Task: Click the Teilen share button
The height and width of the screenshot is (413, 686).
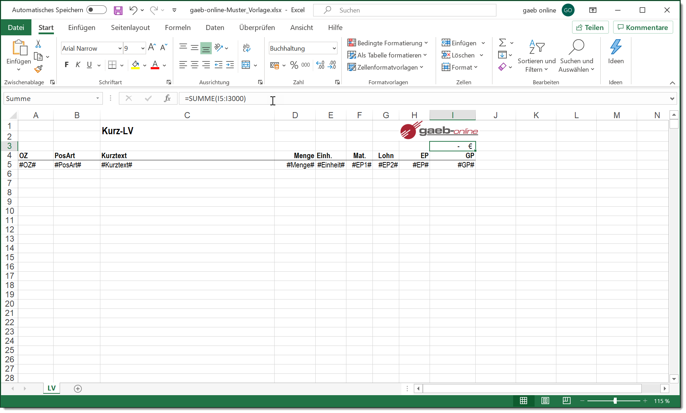Action: pyautogui.click(x=590, y=27)
